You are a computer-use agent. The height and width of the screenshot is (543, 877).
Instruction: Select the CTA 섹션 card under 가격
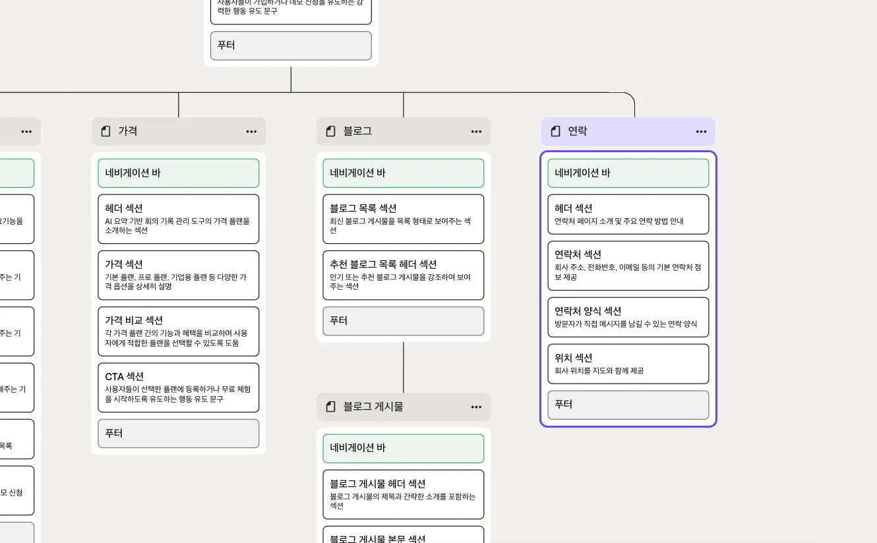point(178,387)
